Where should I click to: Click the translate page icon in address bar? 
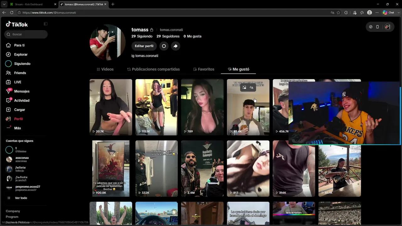[x=332, y=13]
